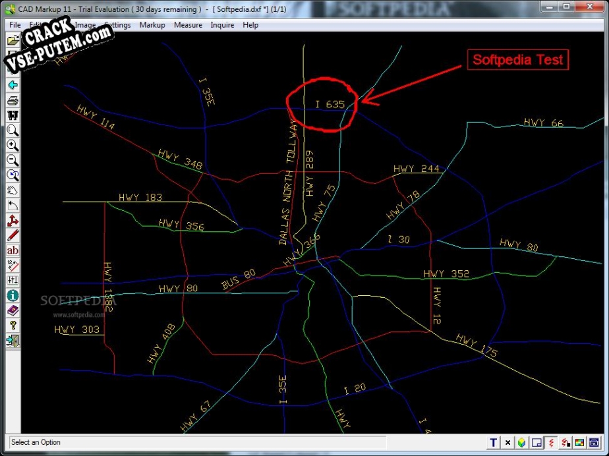
Task: Click the window layout icon in status bar
Action: click(536, 442)
